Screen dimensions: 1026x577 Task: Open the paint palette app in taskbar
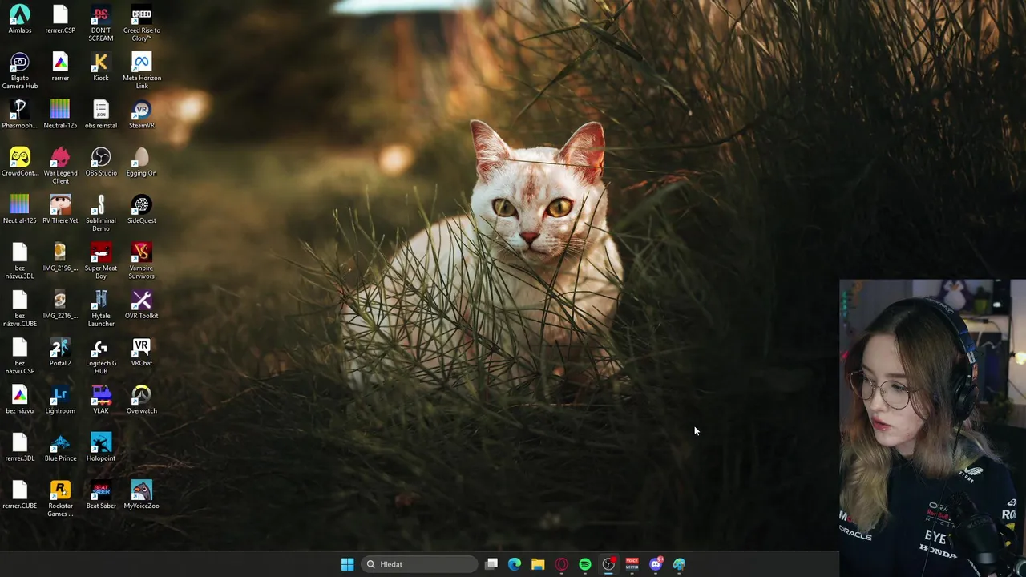(x=679, y=564)
